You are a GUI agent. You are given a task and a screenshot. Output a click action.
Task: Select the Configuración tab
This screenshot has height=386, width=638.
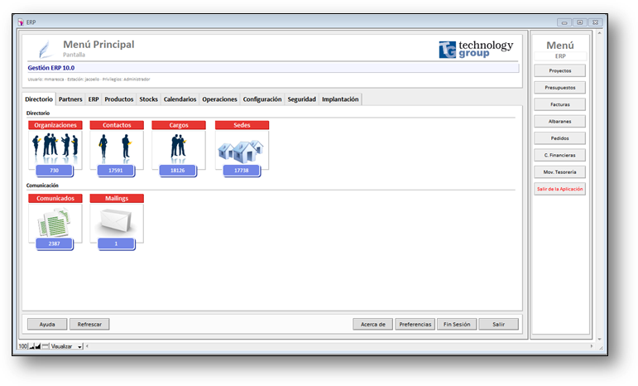(261, 99)
